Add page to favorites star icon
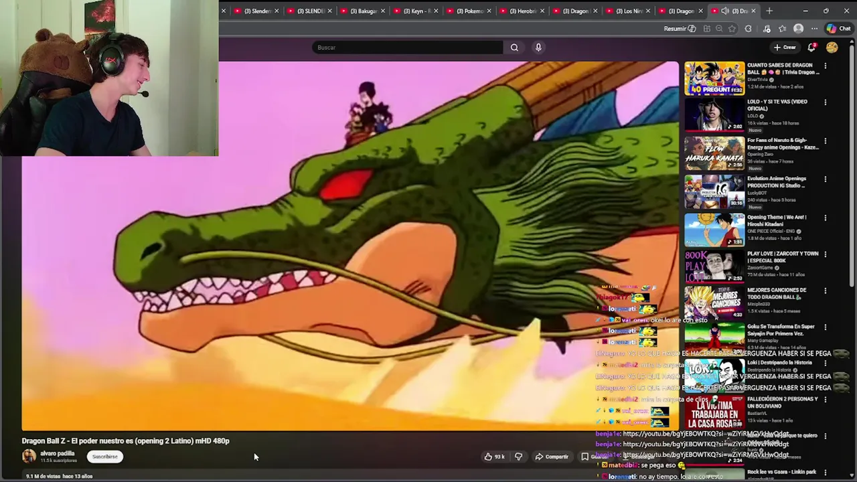 [732, 29]
